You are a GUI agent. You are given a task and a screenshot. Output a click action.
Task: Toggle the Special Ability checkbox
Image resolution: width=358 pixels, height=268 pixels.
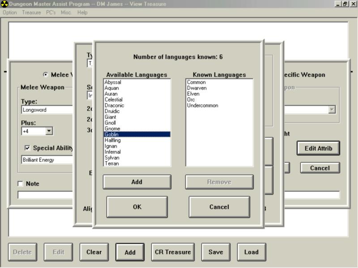click(x=27, y=148)
